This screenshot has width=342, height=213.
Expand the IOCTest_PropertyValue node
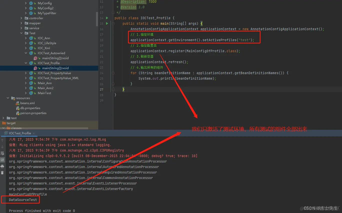(x=26, y=73)
